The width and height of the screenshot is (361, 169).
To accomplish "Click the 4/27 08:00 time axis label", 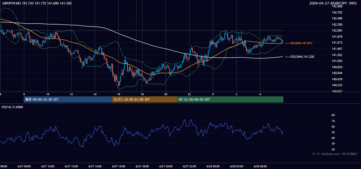I will 24,166.
